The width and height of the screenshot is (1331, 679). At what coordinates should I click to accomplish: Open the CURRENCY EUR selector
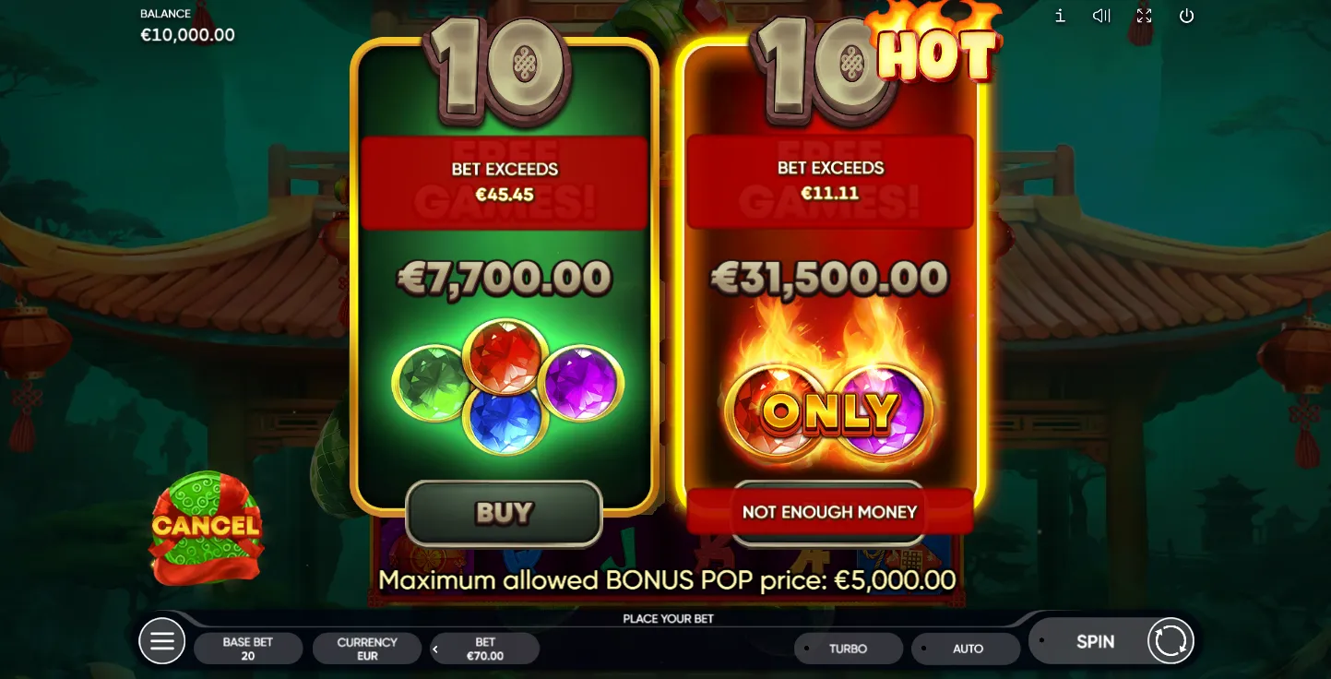tap(367, 649)
